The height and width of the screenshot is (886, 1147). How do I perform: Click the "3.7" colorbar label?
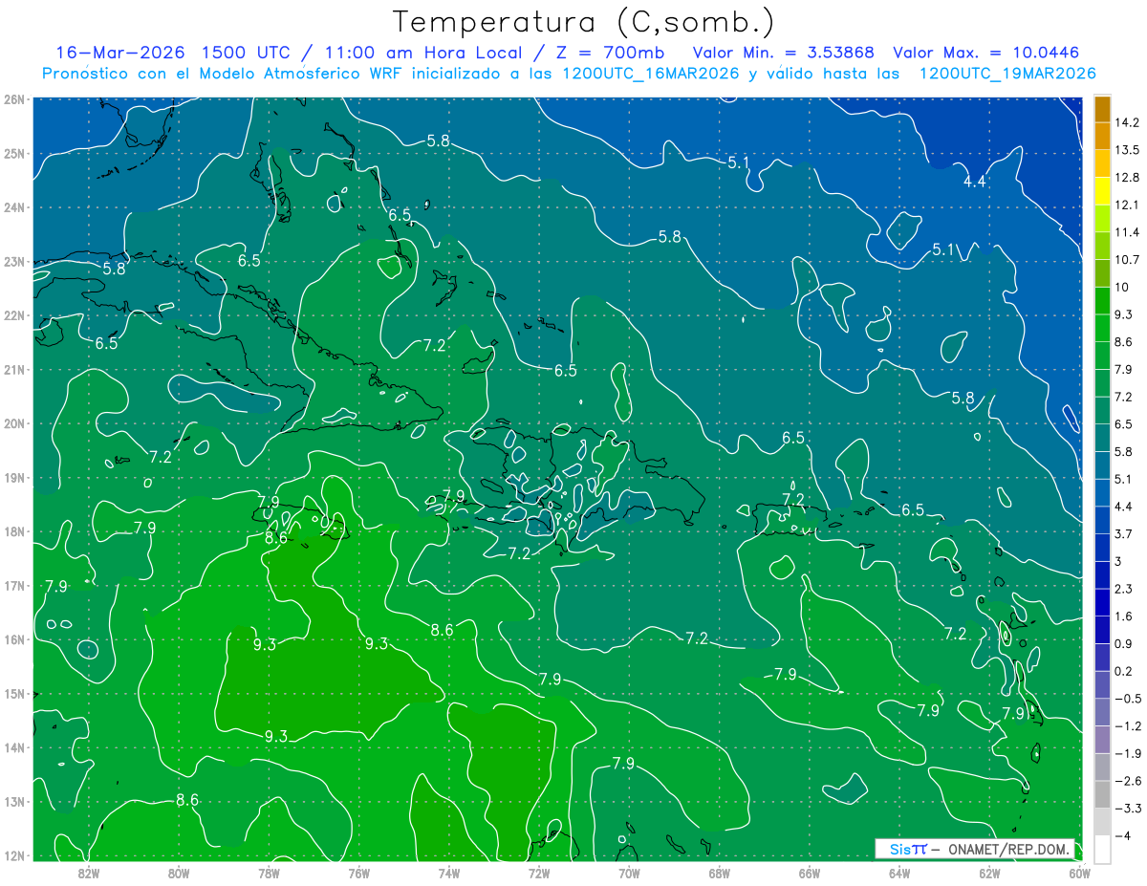click(x=1123, y=533)
